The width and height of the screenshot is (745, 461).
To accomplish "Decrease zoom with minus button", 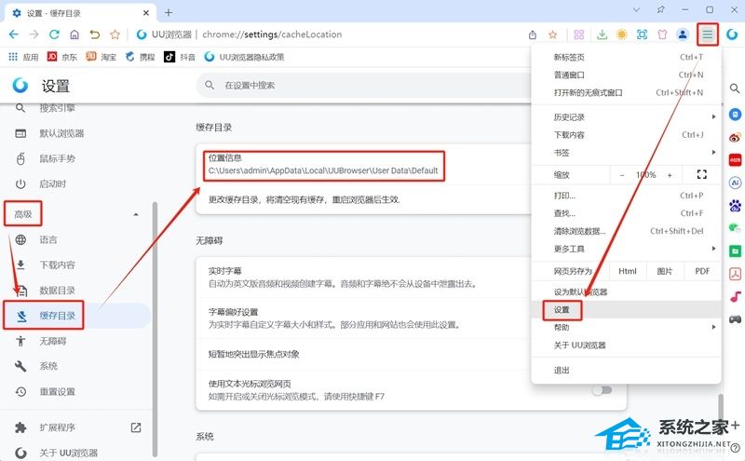I will tap(622, 175).
